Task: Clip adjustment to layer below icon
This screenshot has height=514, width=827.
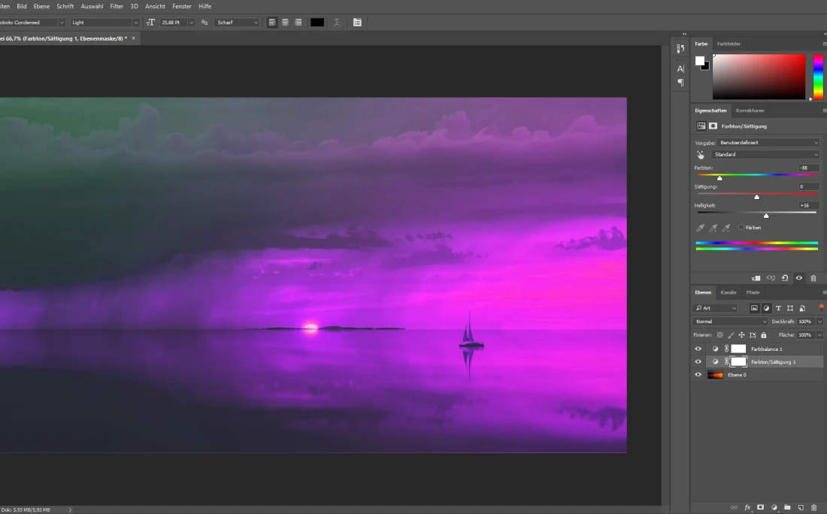Action: tap(756, 278)
